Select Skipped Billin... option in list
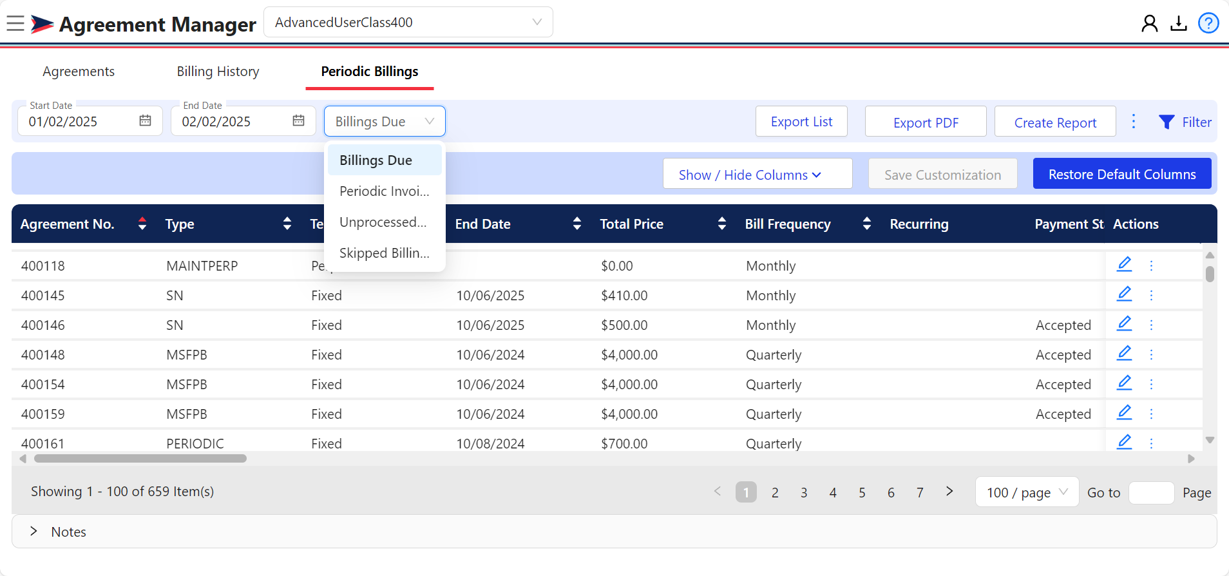The width and height of the screenshot is (1229, 576). (385, 253)
